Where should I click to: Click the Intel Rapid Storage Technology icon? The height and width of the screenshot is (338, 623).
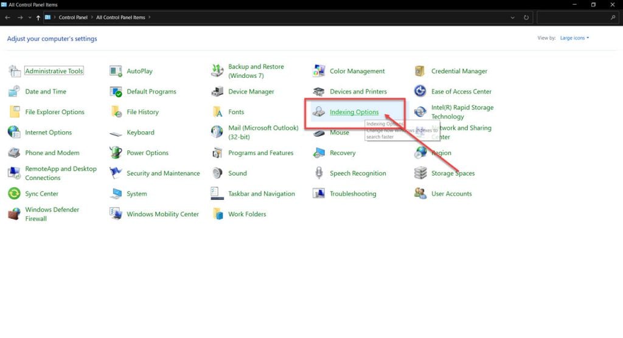[420, 112]
